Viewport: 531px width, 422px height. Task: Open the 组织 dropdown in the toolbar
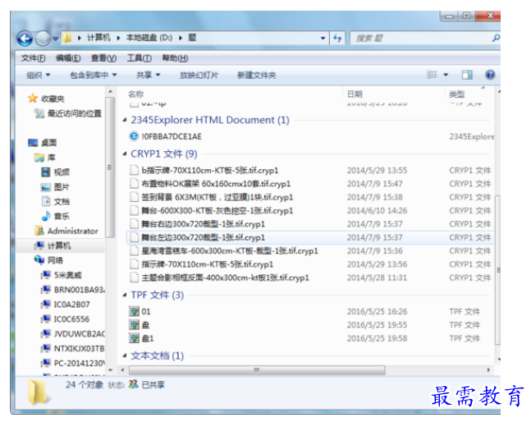click(x=38, y=75)
